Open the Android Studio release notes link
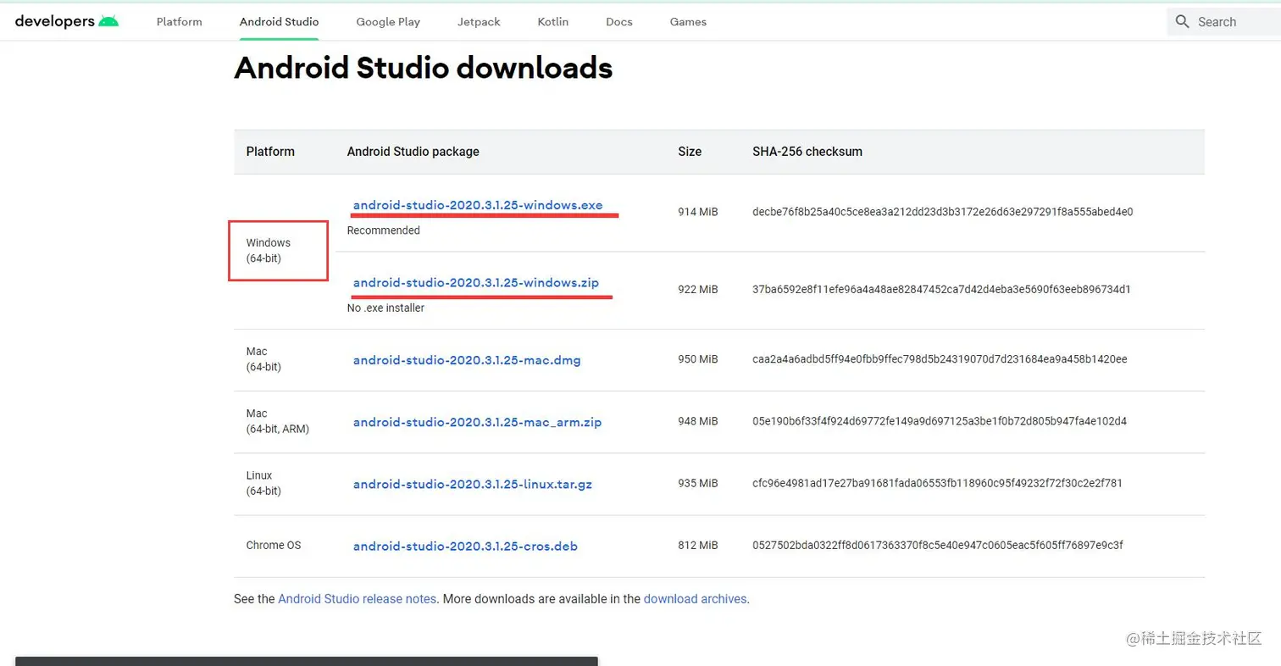Viewport: 1281px width, 666px height. (x=358, y=599)
